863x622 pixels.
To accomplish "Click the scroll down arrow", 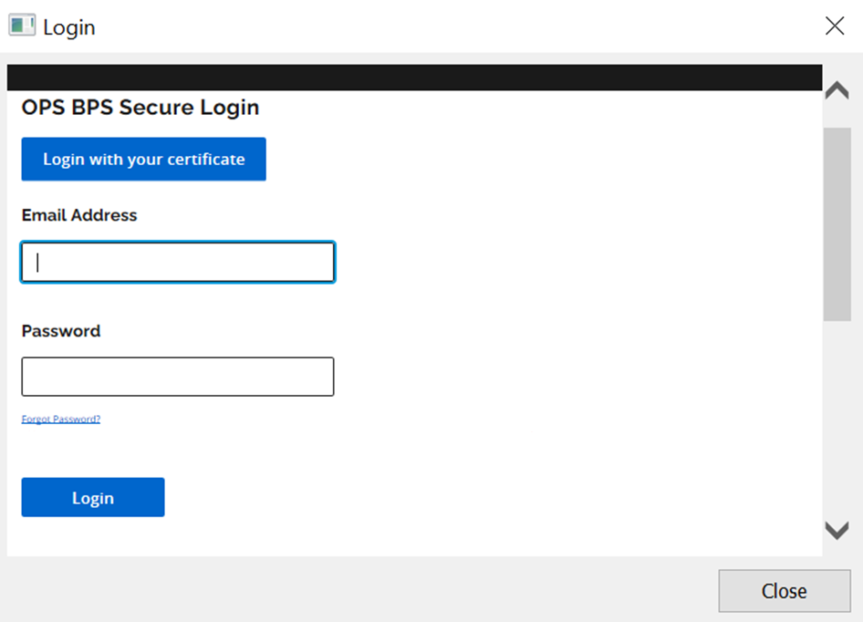I will [x=837, y=530].
